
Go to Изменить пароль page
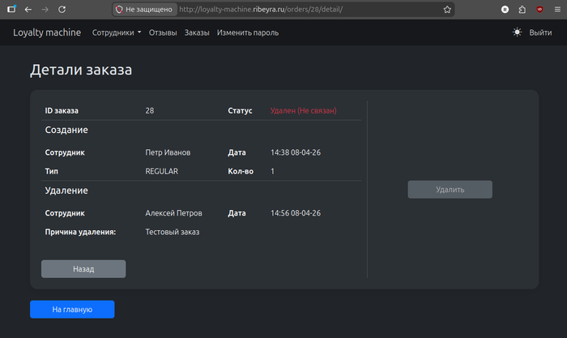[x=248, y=32]
